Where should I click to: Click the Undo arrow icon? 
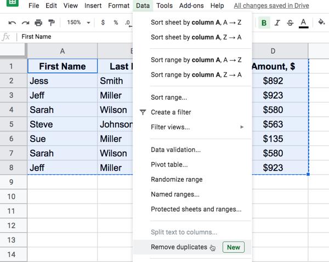(x=12, y=22)
